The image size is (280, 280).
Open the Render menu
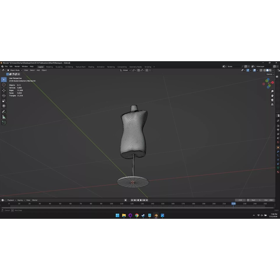point(17,66)
